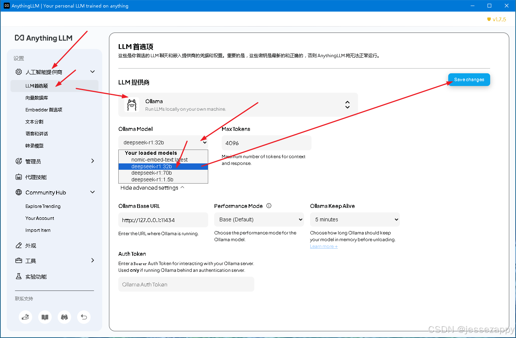
Task: Open the support hand-heart icon button
Action: pyautogui.click(x=25, y=317)
